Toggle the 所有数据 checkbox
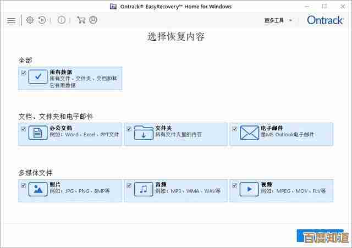The height and width of the screenshot is (248, 352). (24, 73)
